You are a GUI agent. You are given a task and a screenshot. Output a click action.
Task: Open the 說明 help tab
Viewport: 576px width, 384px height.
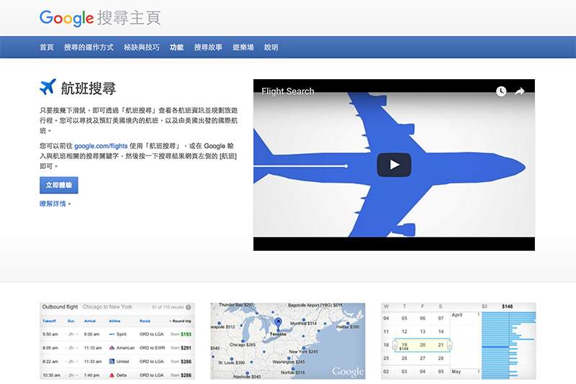tap(271, 47)
